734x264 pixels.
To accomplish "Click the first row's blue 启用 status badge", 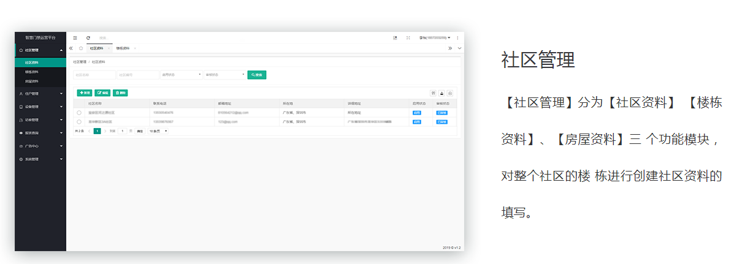I will [416, 113].
